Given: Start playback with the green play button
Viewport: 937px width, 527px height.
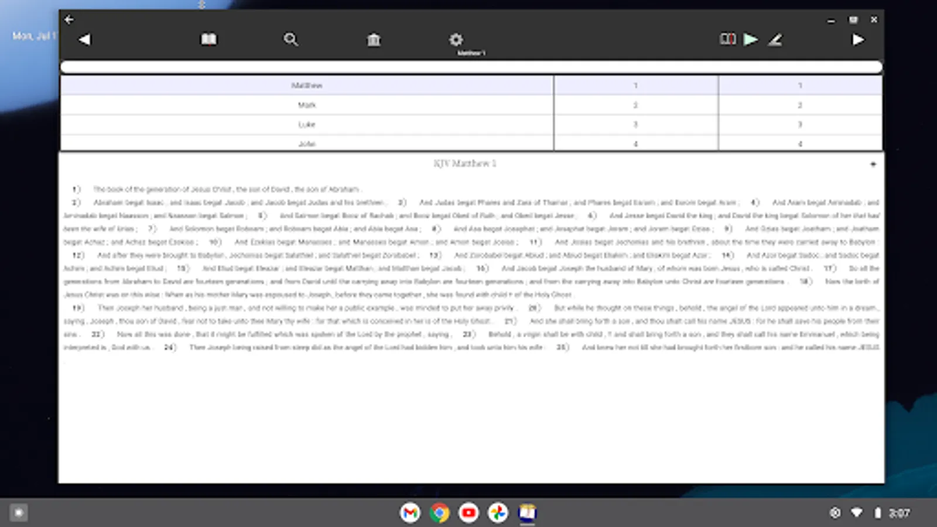Looking at the screenshot, I should point(751,39).
